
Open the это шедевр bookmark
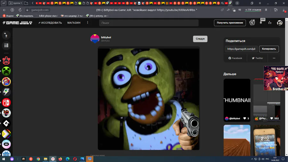[x=72, y=16]
